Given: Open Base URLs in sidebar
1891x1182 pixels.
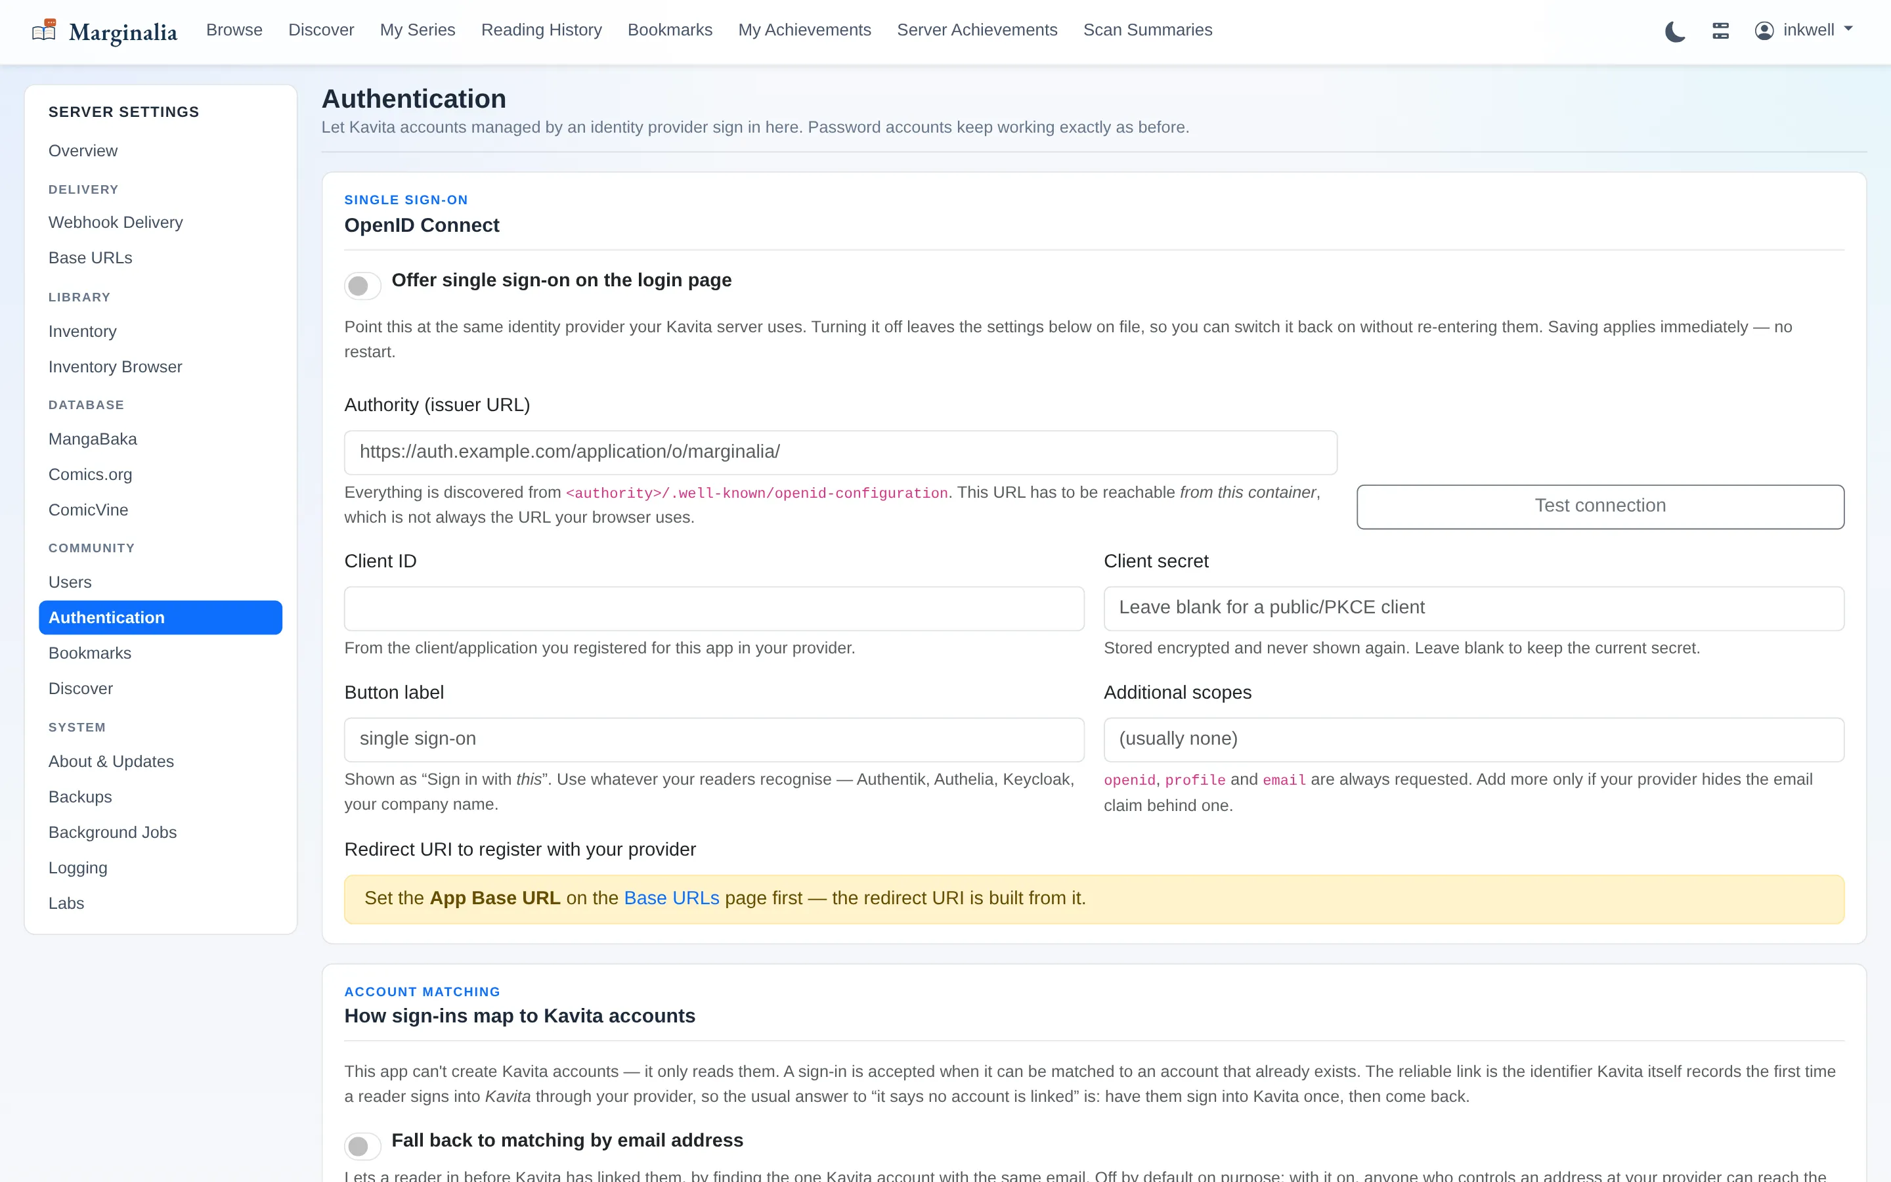Looking at the screenshot, I should tap(160, 258).
